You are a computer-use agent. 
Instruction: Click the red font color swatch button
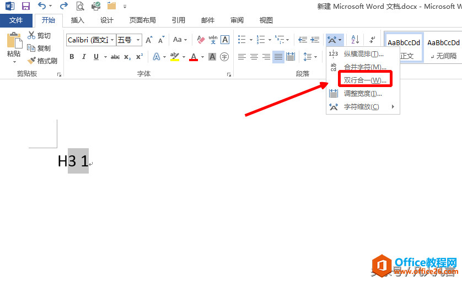(194, 57)
